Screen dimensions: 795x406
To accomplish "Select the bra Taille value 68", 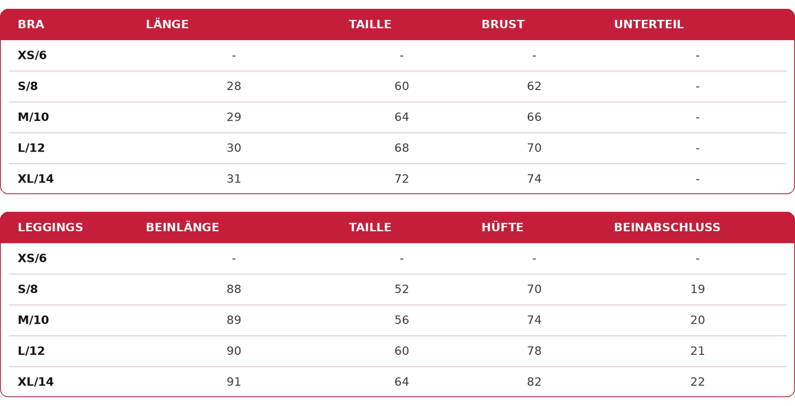I will (402, 148).
